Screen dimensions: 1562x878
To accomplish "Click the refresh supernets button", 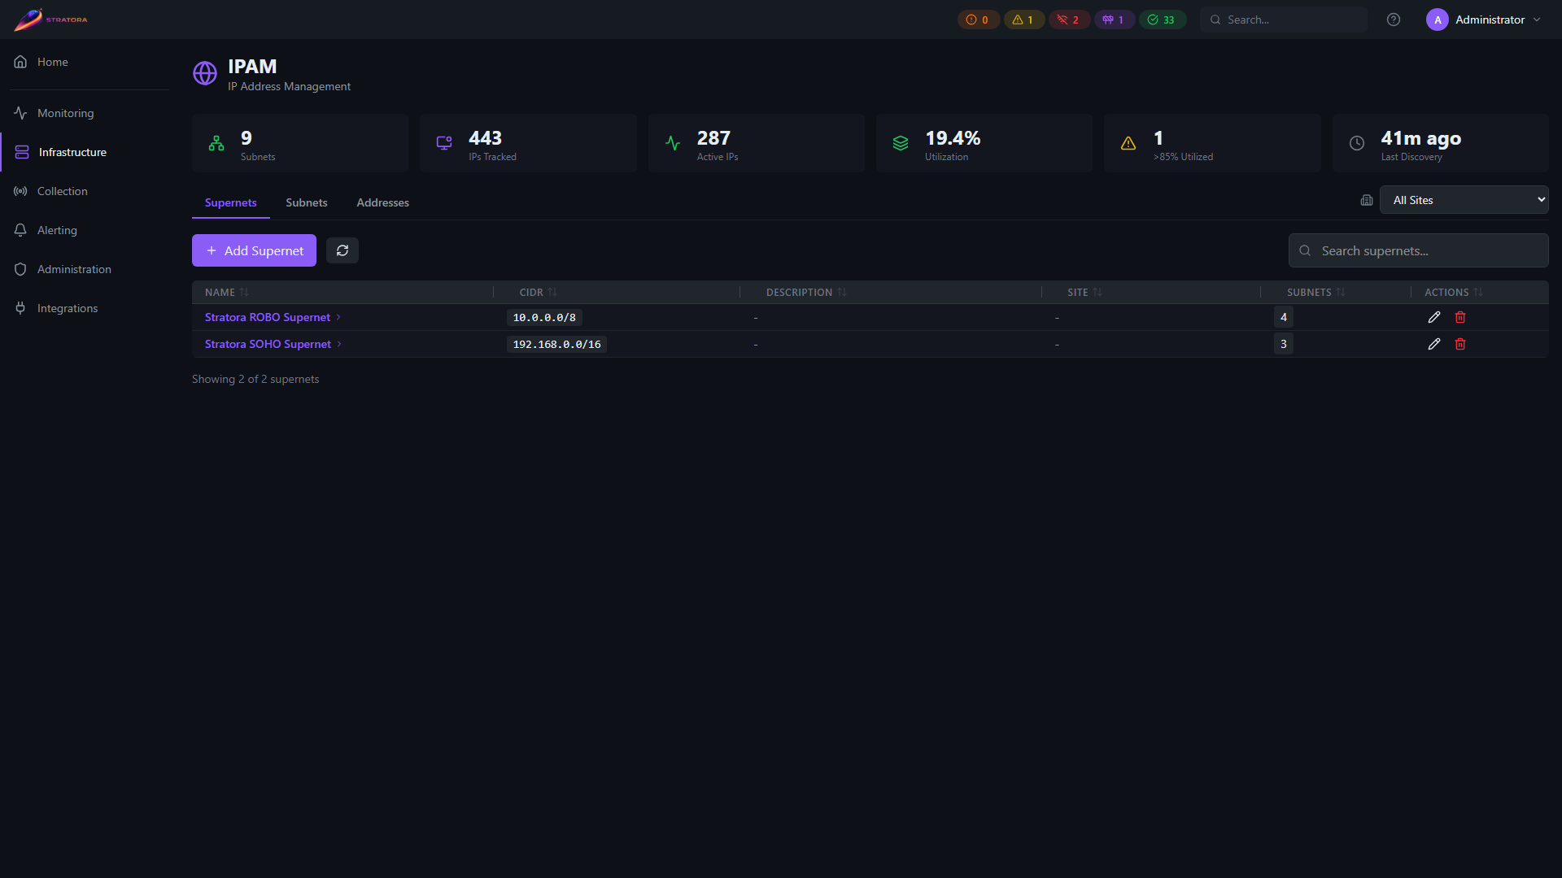I will pos(343,250).
